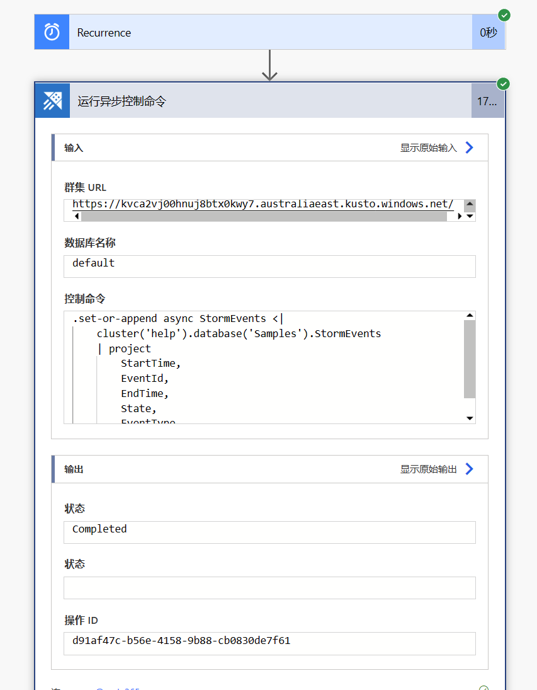This screenshot has height=690, width=537.
Task: Click the 操作 ID value field
Action: pos(269,644)
